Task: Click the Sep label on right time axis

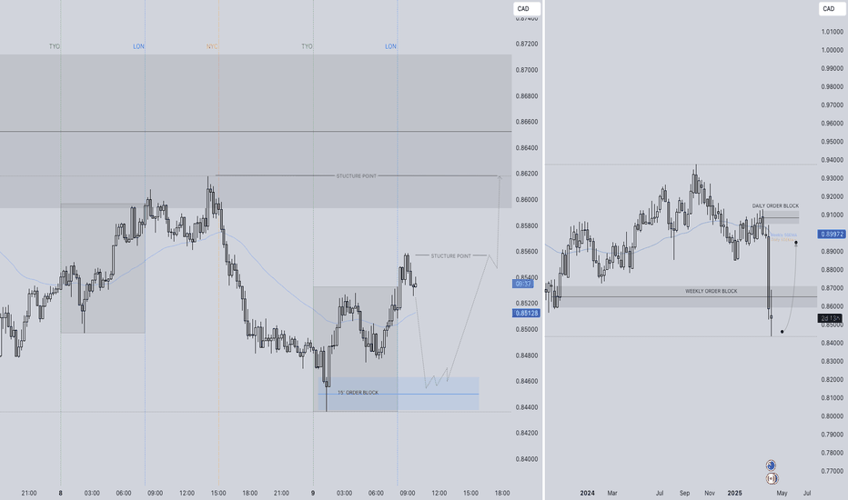Action: (x=684, y=493)
